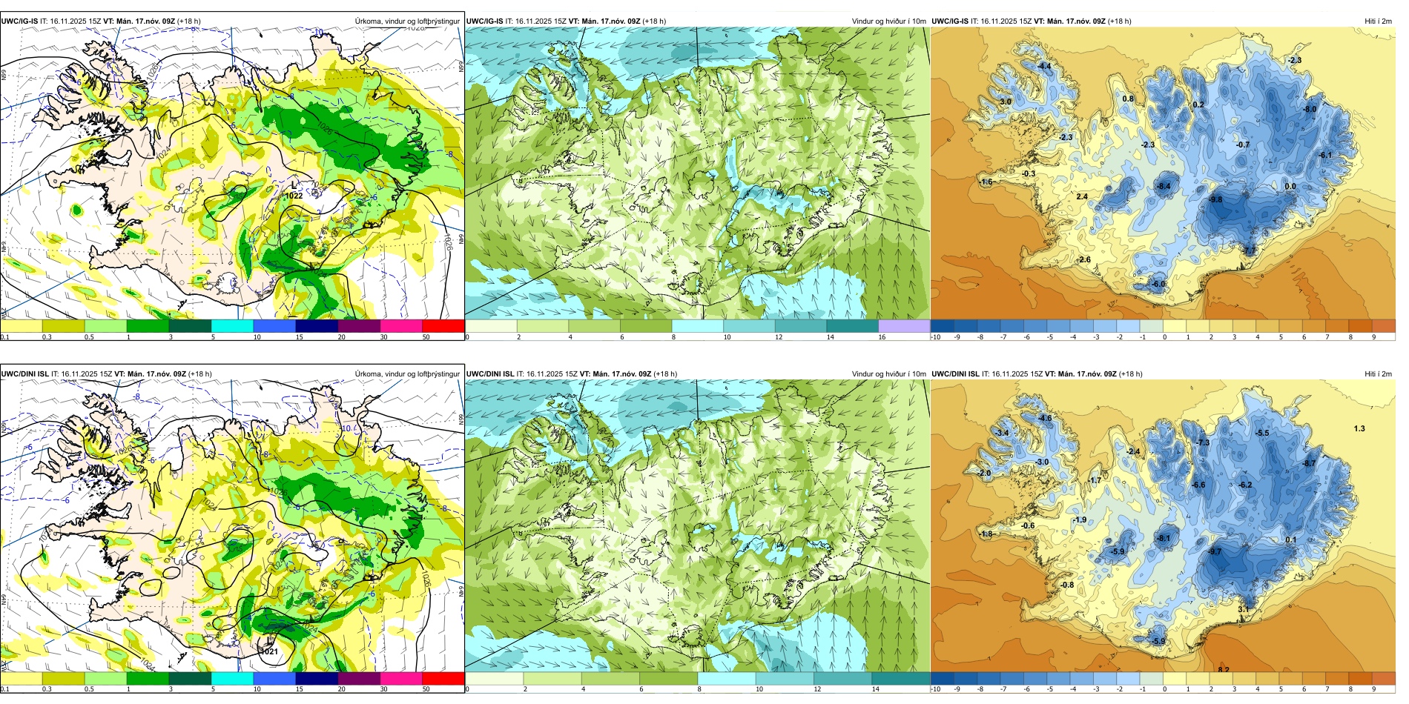
Task: Click the 1.3 offshore temperature value on DINI map
Action: 1359,428
